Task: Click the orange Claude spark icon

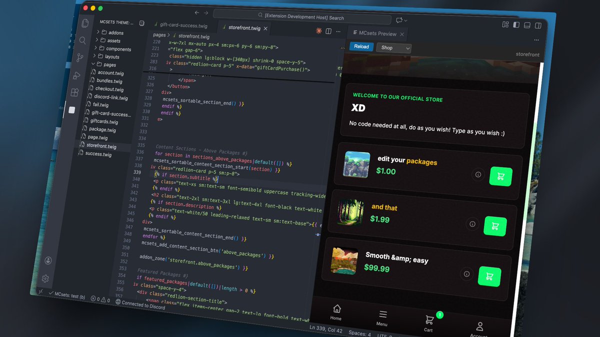Action: coord(319,30)
